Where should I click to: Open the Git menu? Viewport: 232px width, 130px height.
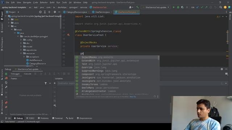[70, 3]
